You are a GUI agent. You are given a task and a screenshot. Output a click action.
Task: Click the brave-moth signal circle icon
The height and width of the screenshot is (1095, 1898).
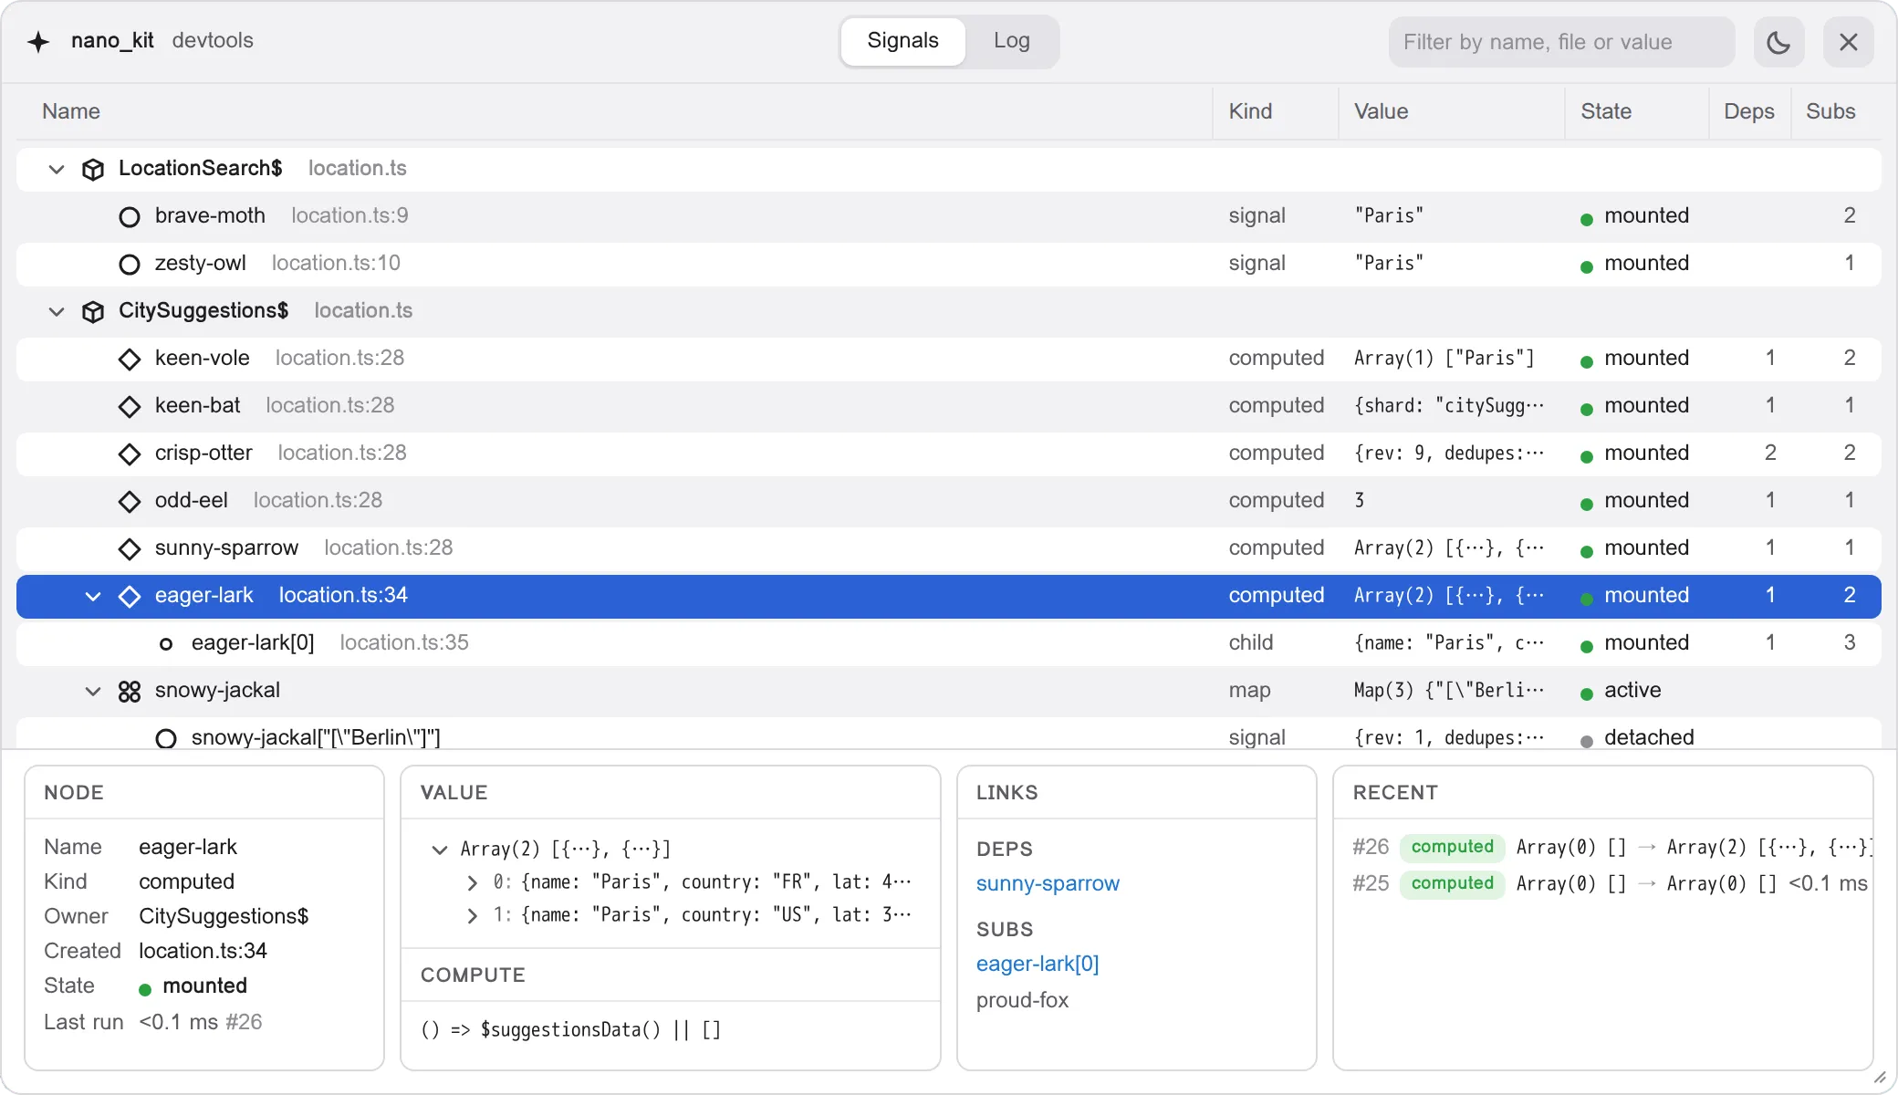(130, 216)
